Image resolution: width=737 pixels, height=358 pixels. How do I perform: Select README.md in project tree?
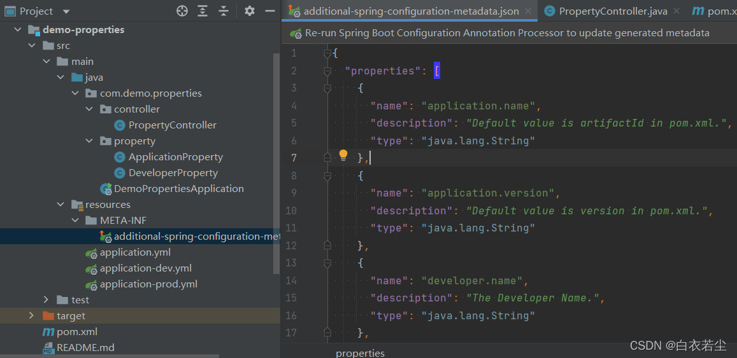[x=85, y=348]
